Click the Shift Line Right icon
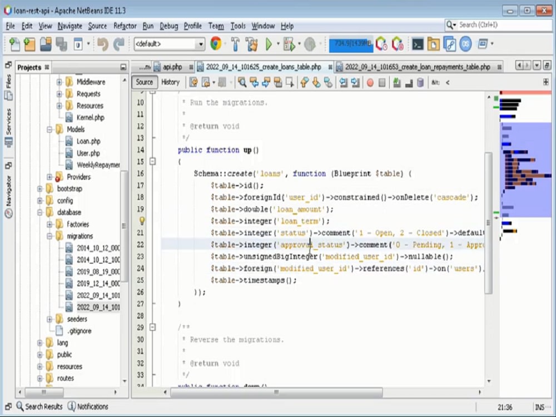Viewport: 556px width, 417px height. pyautogui.click(x=355, y=82)
